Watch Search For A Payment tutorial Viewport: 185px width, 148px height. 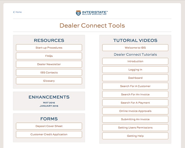(135, 103)
